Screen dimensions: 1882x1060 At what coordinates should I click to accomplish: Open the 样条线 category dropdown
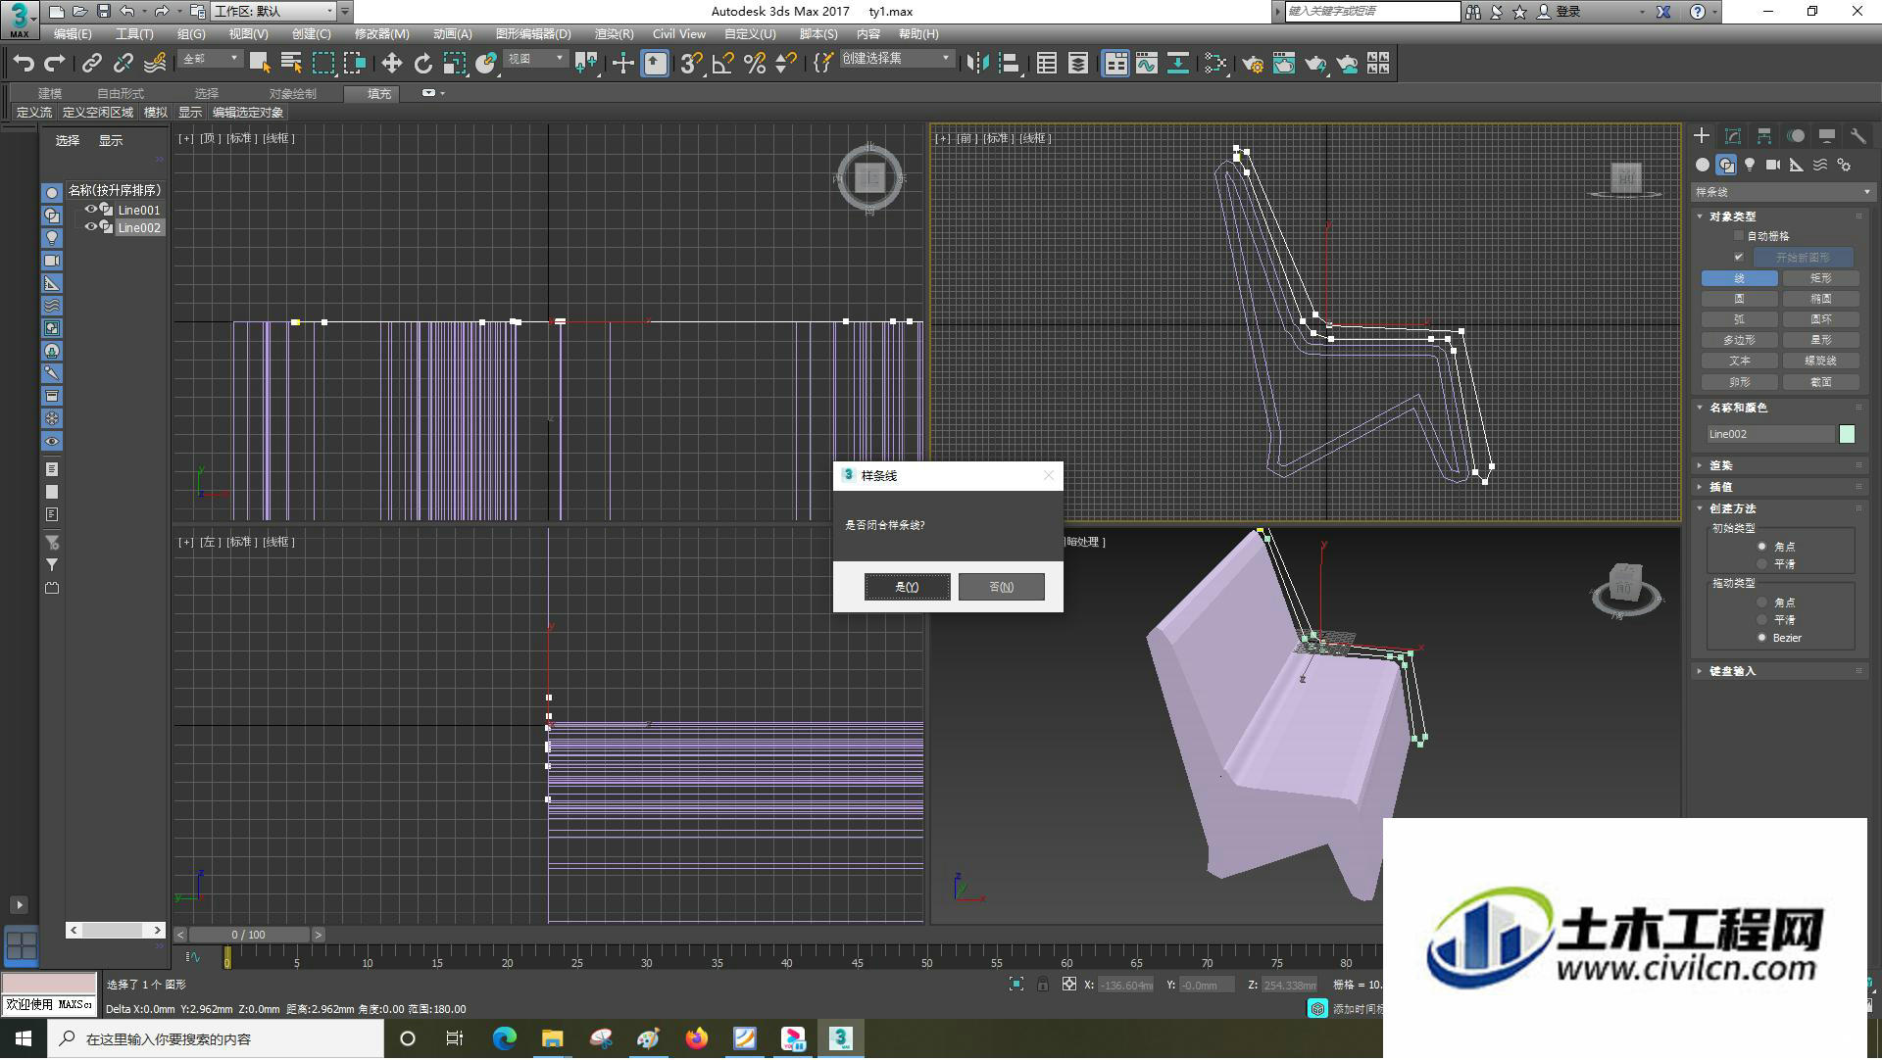click(x=1782, y=192)
